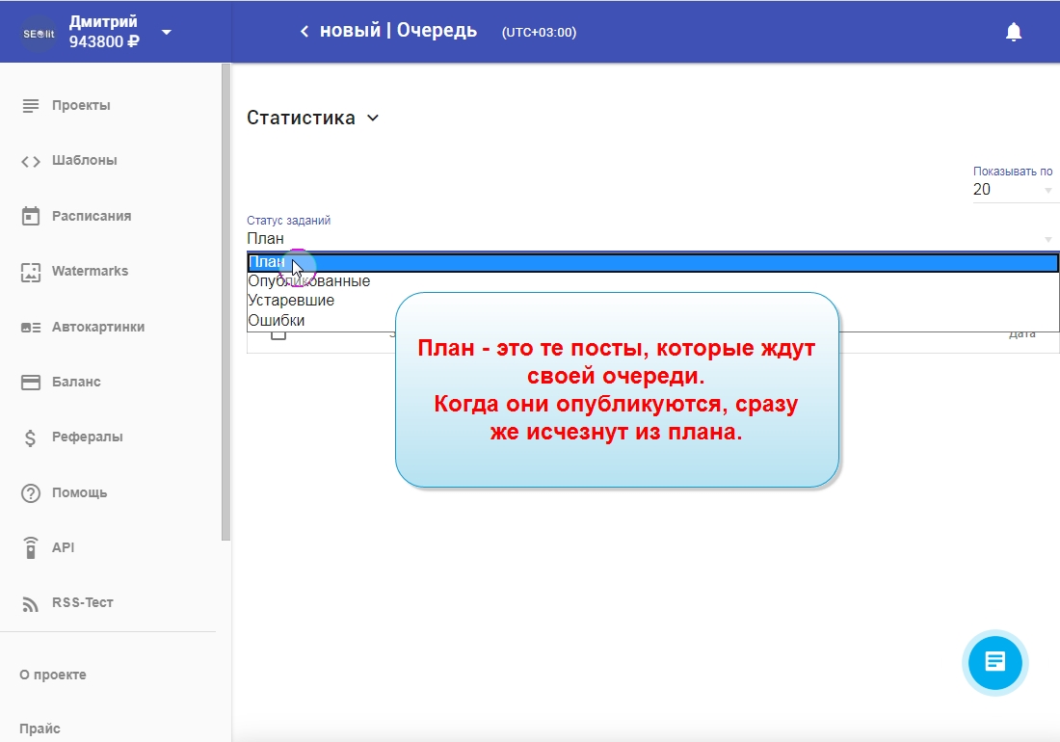Expand the Статистика section chevron

click(373, 119)
